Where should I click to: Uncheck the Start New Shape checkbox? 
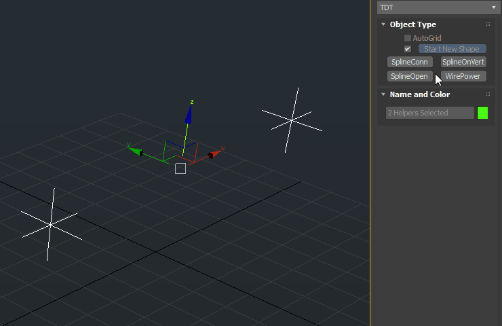[x=408, y=49]
